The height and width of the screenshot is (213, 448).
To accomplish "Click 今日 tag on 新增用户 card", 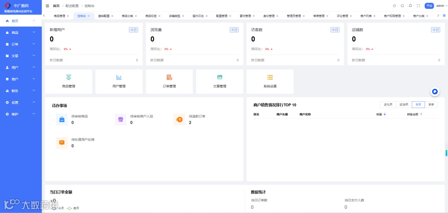I will pos(134,30).
